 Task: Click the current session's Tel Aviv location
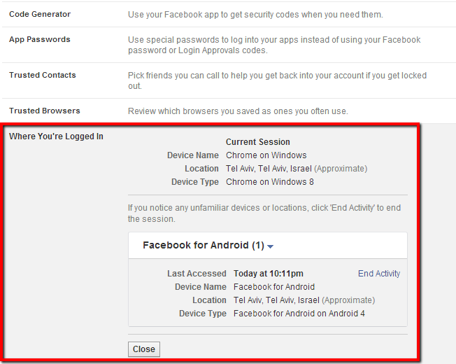(x=269, y=169)
